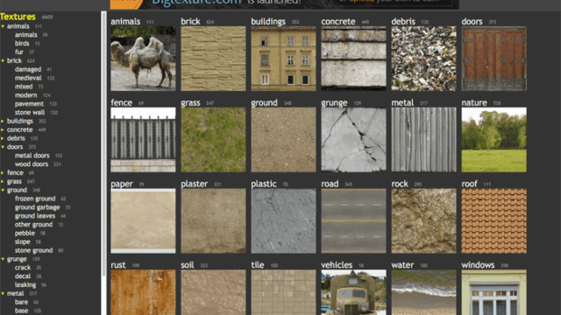This screenshot has width=561, height=315.
Task: Open the nature category title link
Action: coord(474,103)
